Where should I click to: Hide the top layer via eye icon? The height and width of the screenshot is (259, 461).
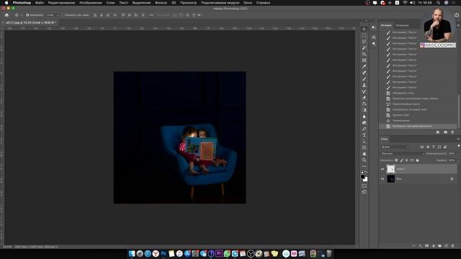click(382, 169)
